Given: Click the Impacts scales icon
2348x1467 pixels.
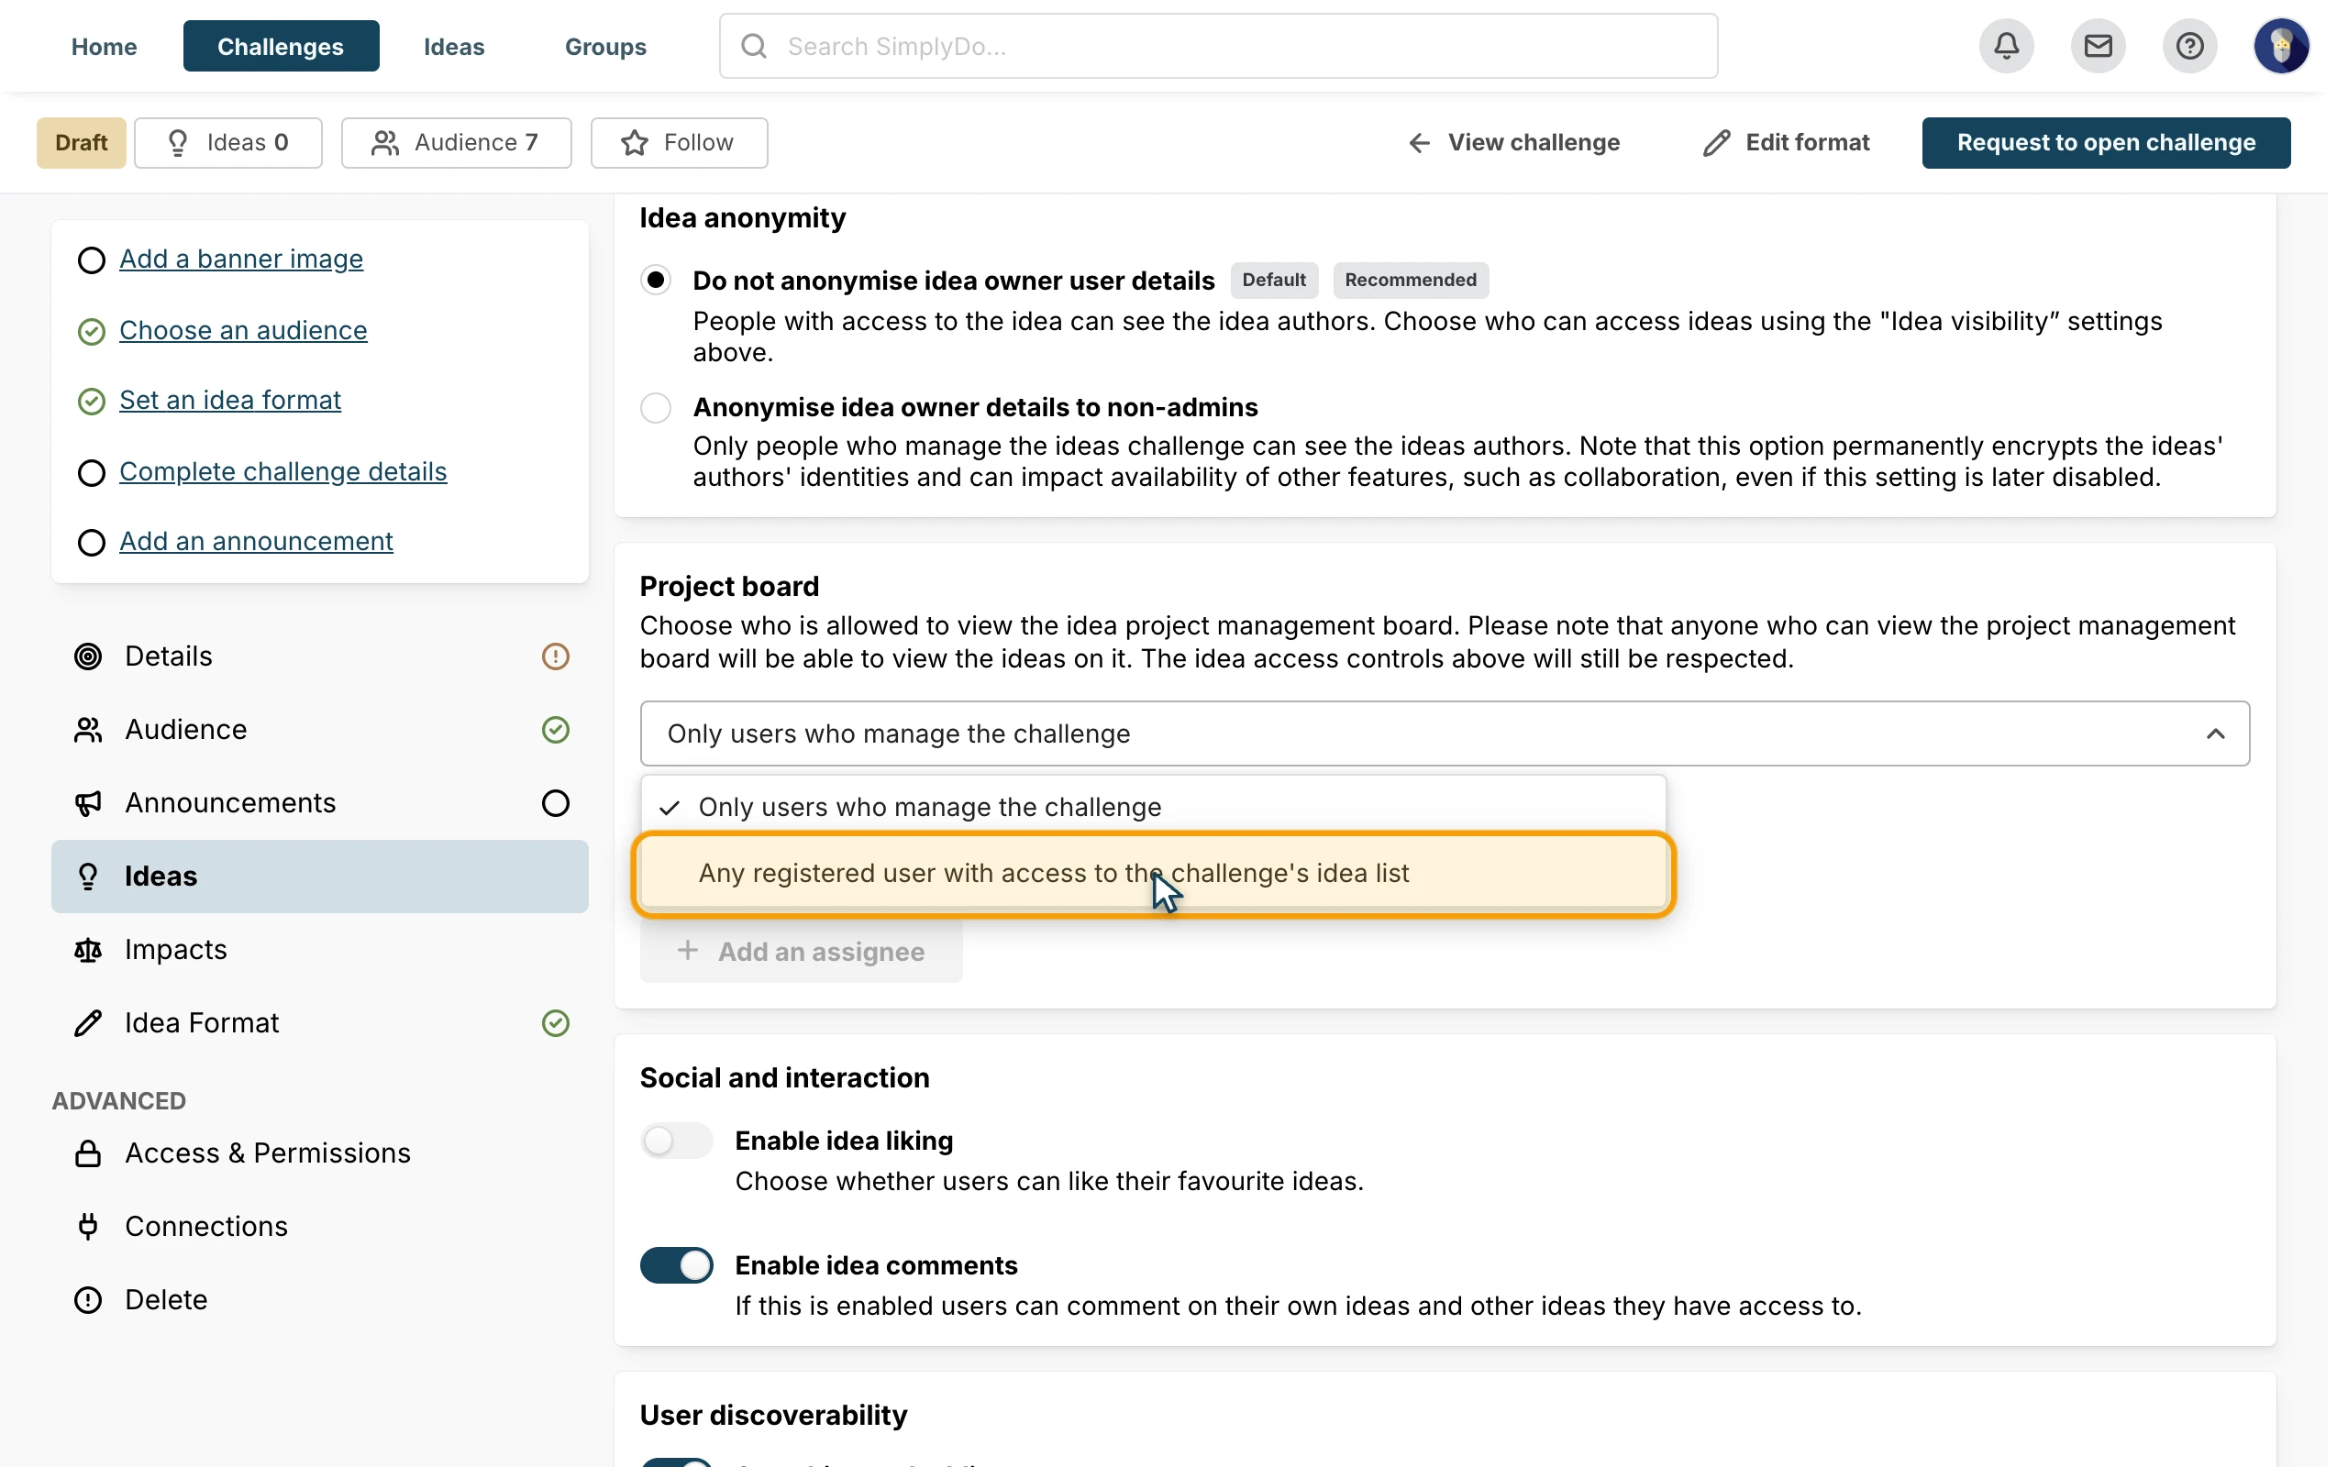Looking at the screenshot, I should (x=88, y=950).
